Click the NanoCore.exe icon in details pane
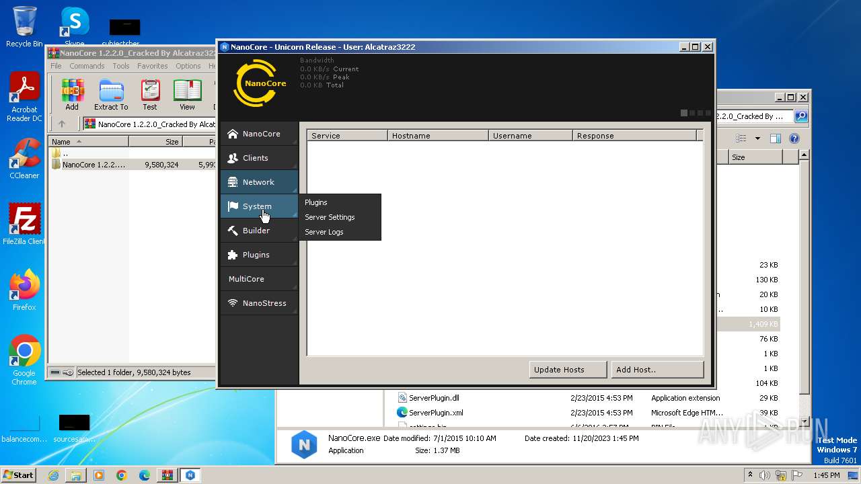This screenshot has height=484, width=861. 304,444
